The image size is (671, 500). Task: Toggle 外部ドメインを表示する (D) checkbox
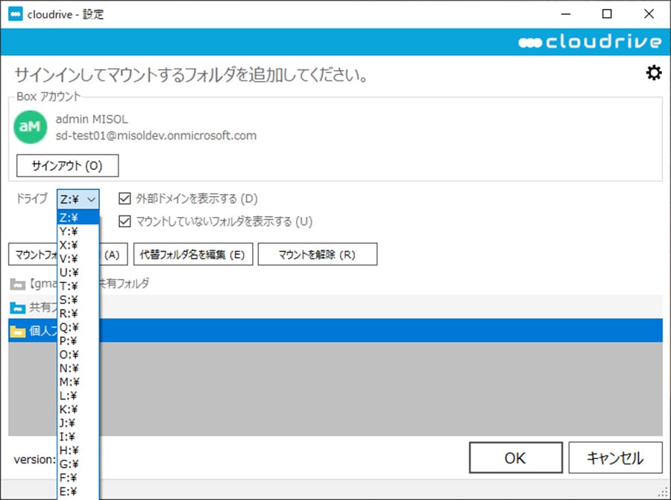(125, 198)
